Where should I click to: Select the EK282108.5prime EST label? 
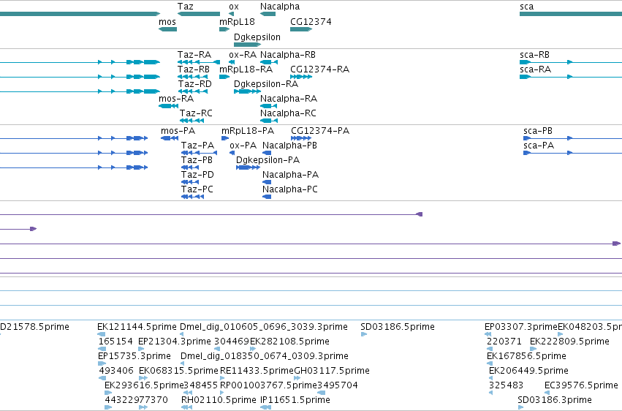(x=289, y=342)
